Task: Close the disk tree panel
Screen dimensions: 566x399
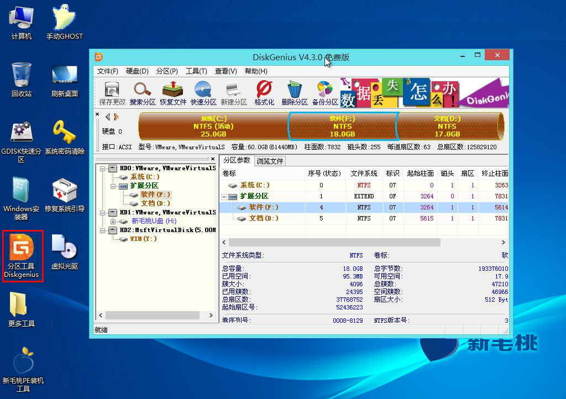Action: [213, 159]
